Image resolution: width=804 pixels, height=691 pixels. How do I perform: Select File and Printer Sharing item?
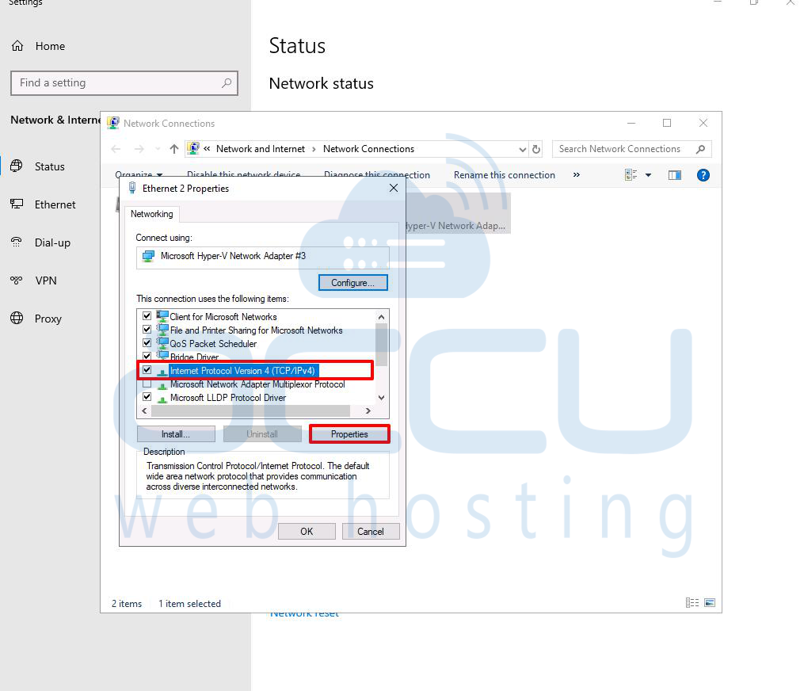(257, 330)
